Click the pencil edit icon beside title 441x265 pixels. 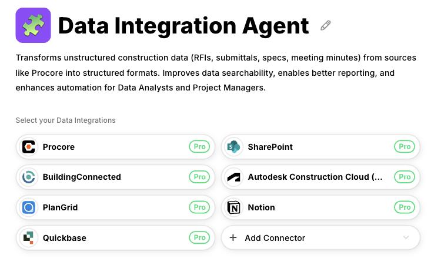pos(326,25)
